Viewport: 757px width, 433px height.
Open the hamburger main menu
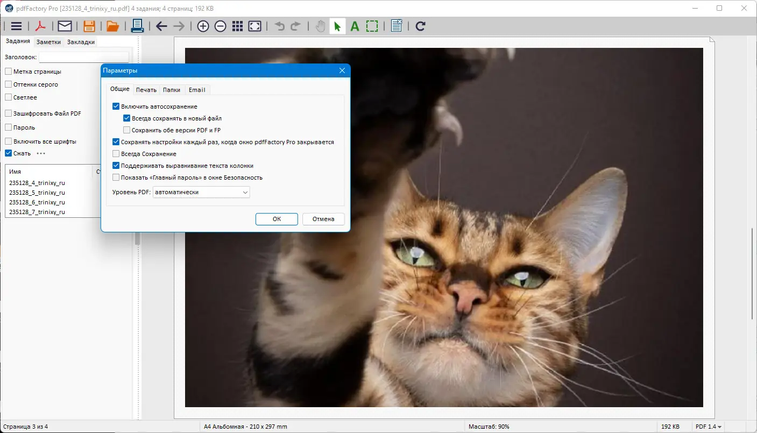pyautogui.click(x=16, y=26)
